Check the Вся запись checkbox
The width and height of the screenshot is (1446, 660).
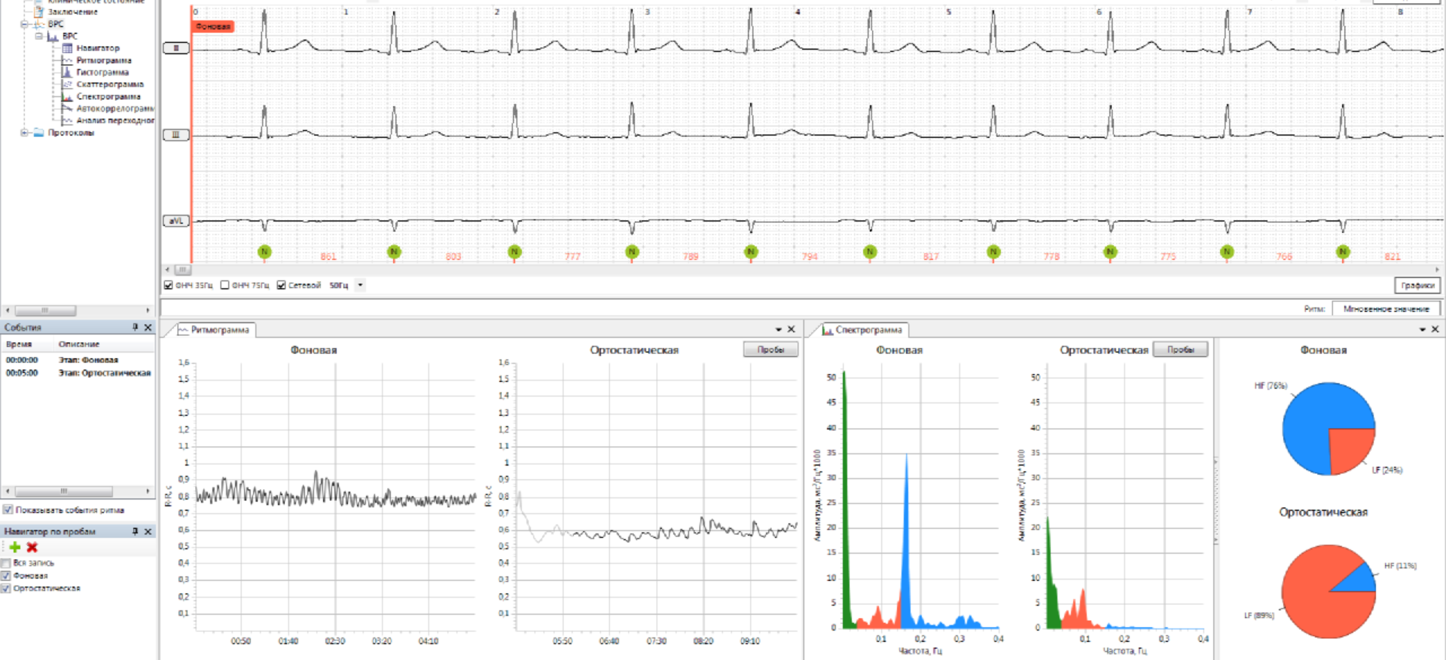tap(6, 563)
